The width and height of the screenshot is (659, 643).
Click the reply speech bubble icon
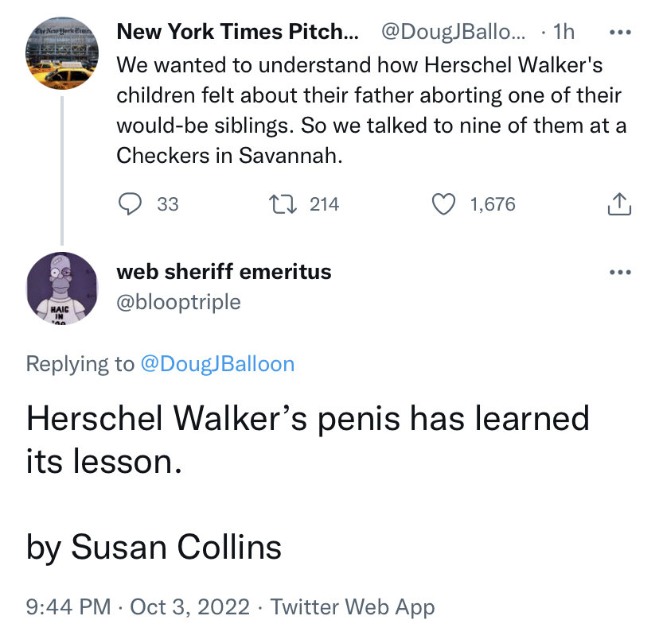pos(129,204)
